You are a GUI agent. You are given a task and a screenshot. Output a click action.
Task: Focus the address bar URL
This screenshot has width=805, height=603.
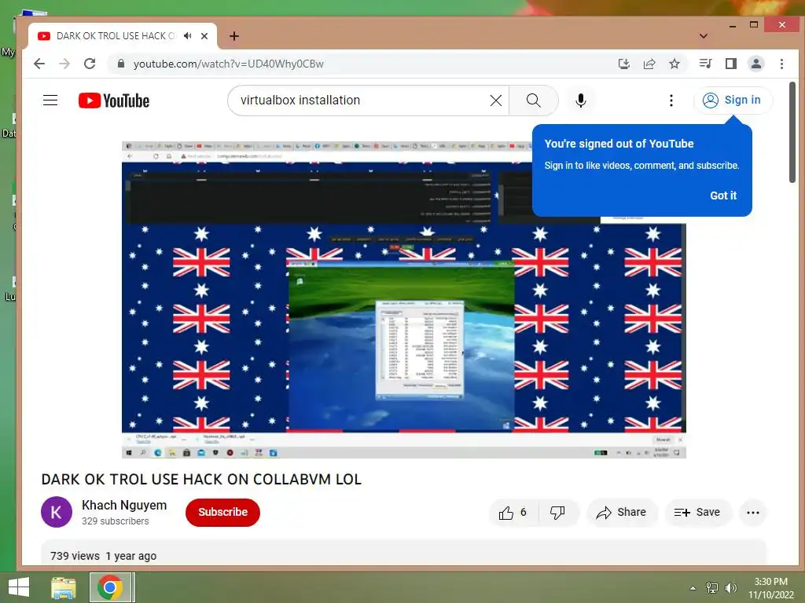229,64
